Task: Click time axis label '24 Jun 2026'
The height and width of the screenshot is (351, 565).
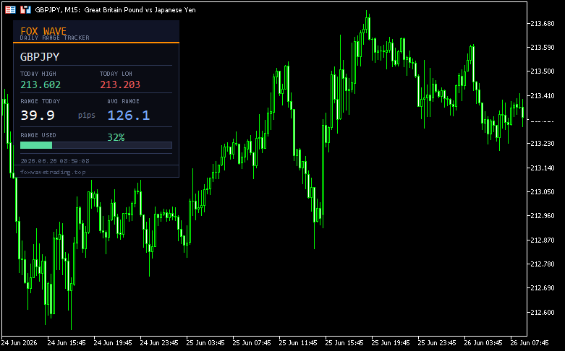Action: [x=20, y=343]
